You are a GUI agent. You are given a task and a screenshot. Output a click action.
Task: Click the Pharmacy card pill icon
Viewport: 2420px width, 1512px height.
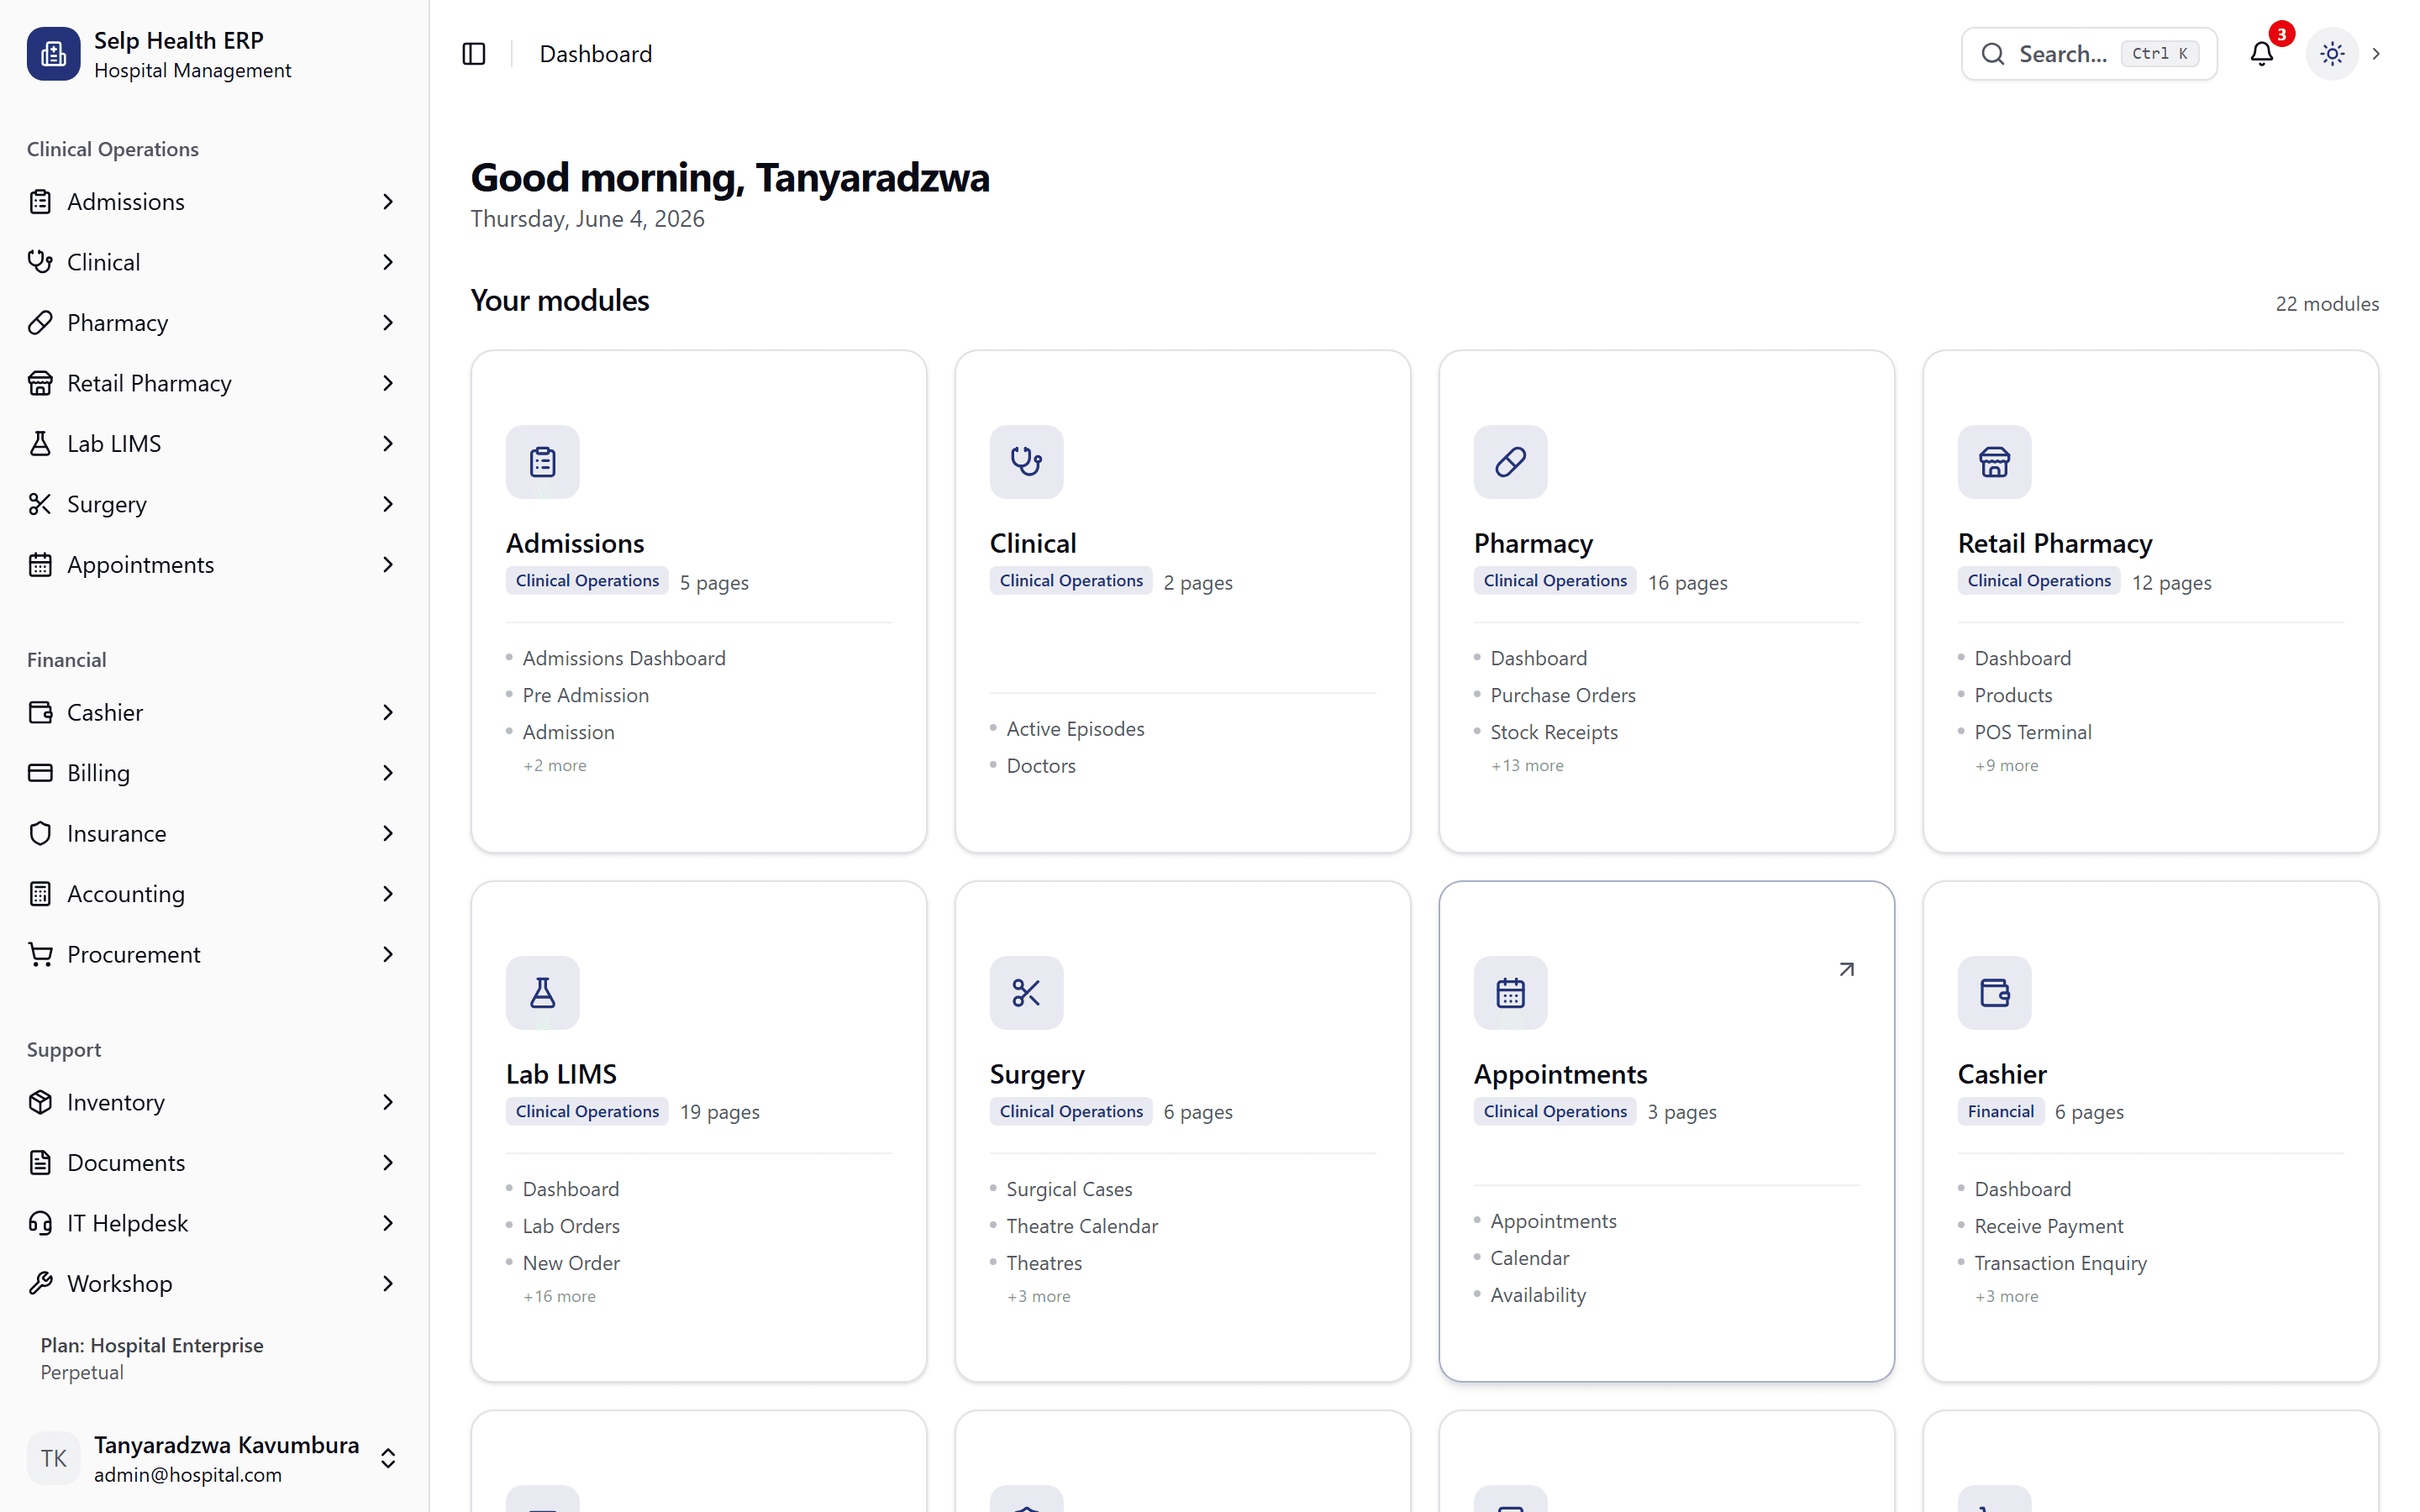tap(1511, 462)
